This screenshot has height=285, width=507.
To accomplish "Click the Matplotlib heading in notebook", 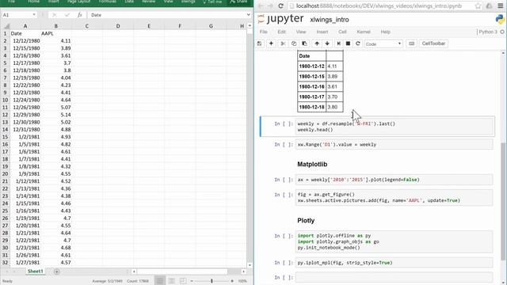I will tap(312, 164).
